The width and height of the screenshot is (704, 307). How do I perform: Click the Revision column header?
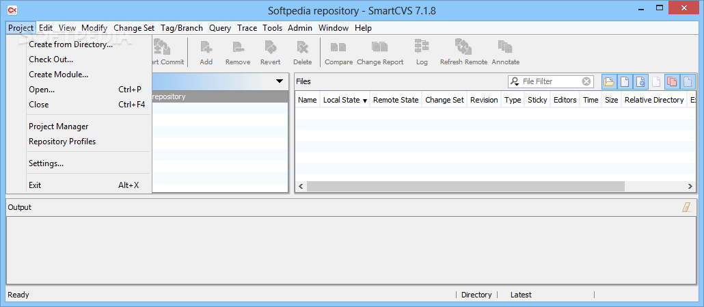(x=484, y=100)
